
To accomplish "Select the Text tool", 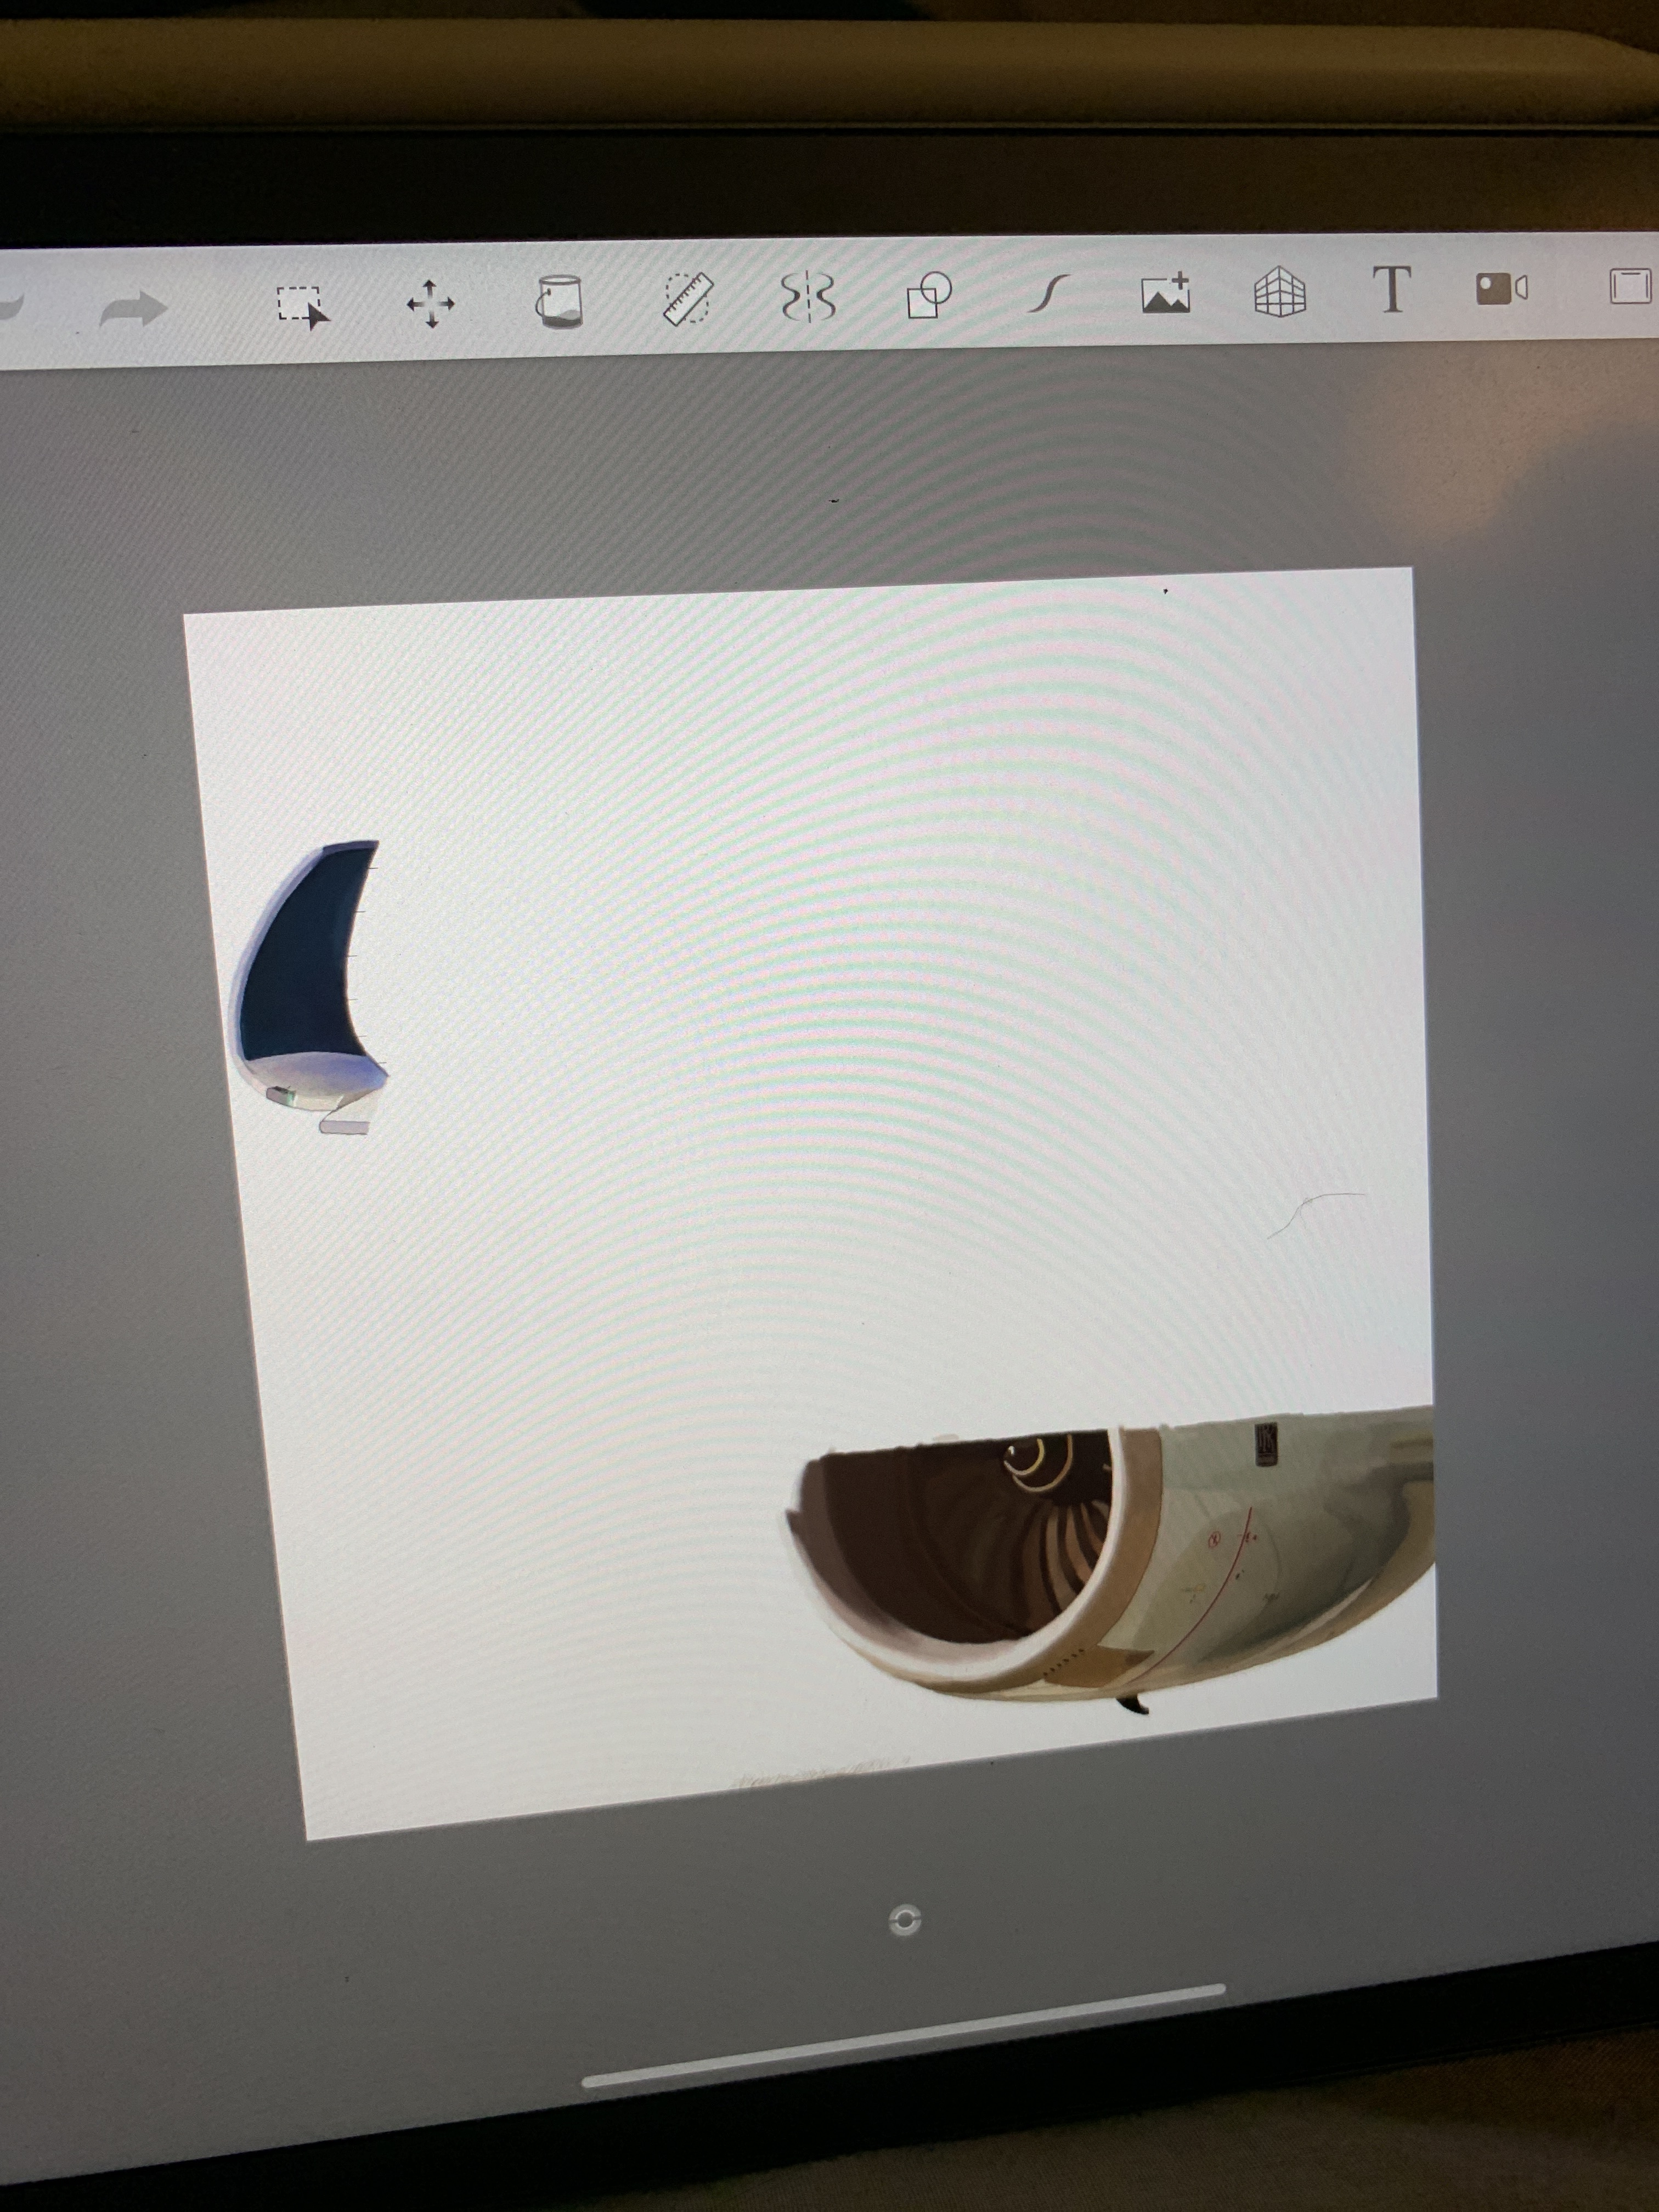I will click(1391, 290).
